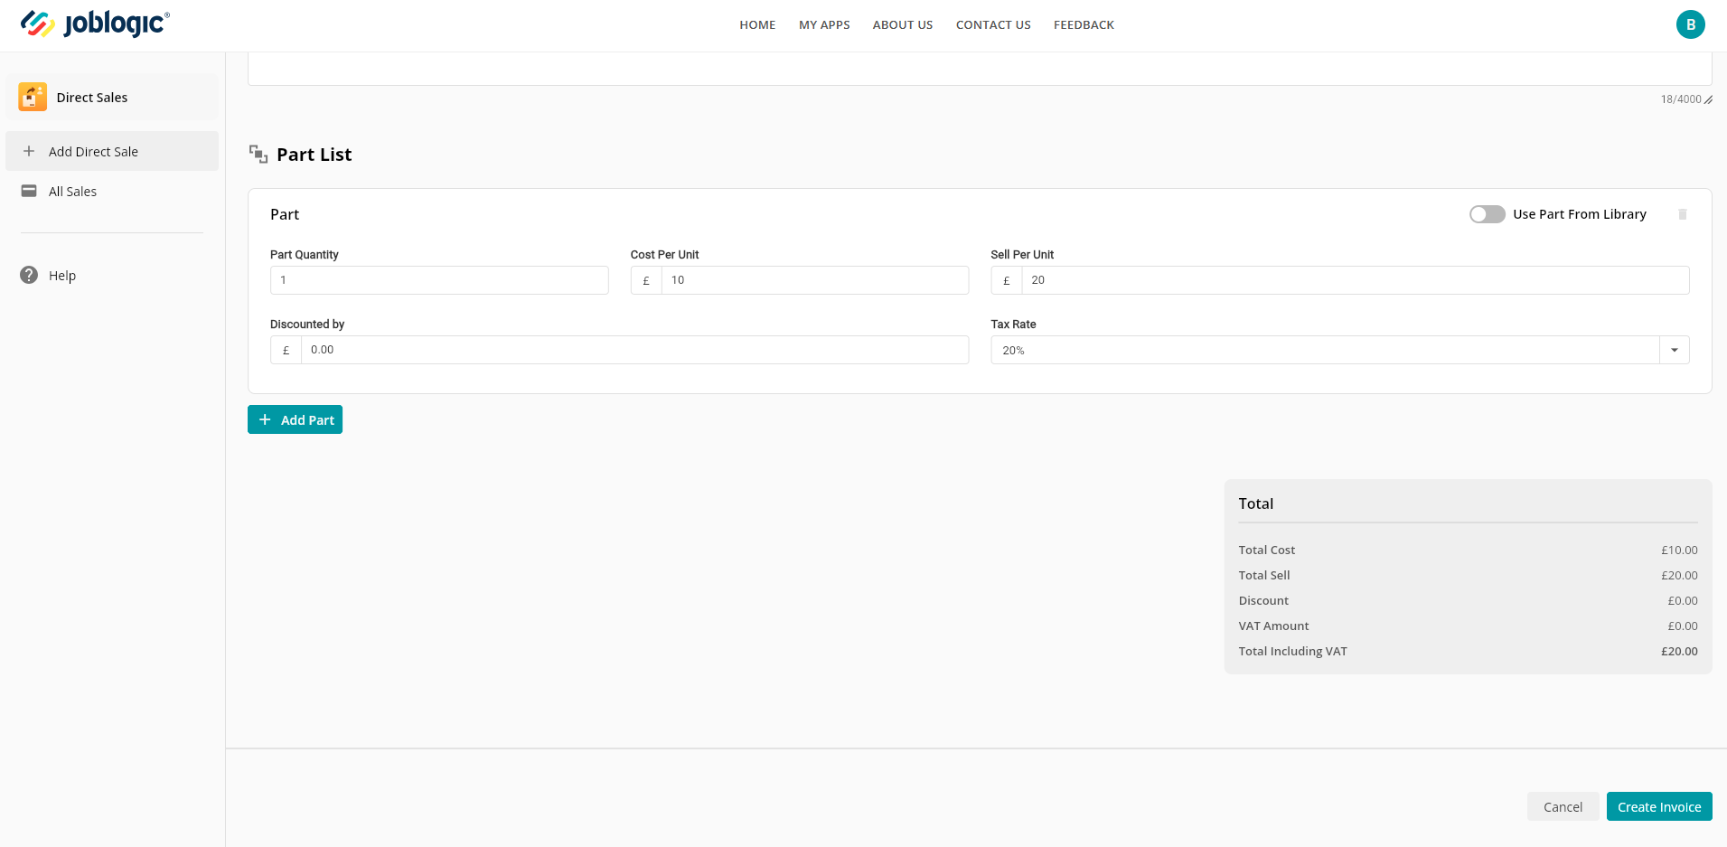The image size is (1727, 847).
Task: Click the card icon beside All Sales
Action: pyautogui.click(x=29, y=191)
